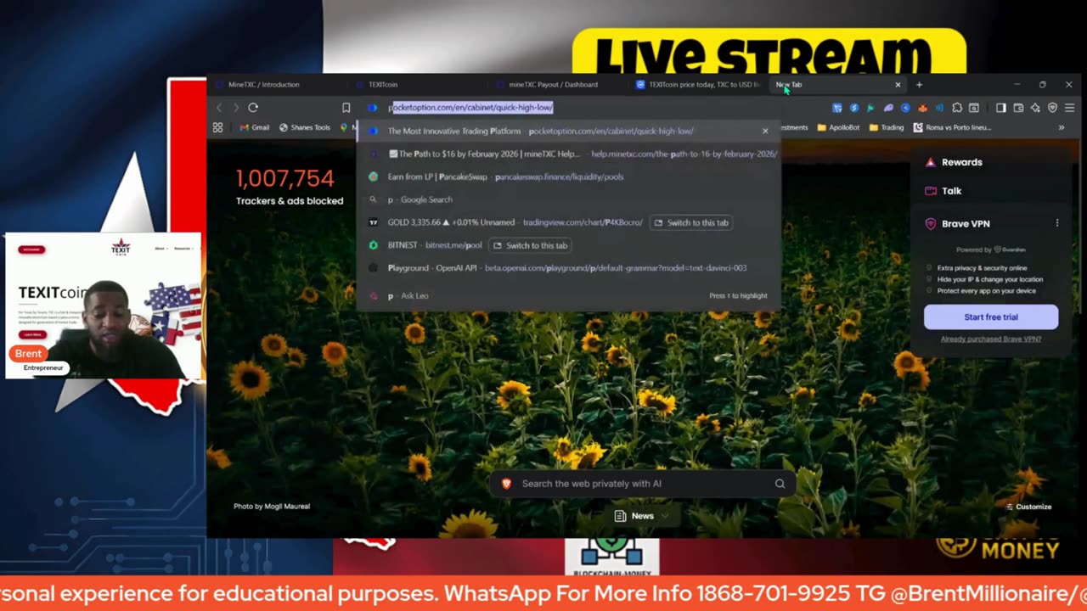Switch to this tab for GOLD tradingview
The image size is (1087, 611).
click(692, 222)
